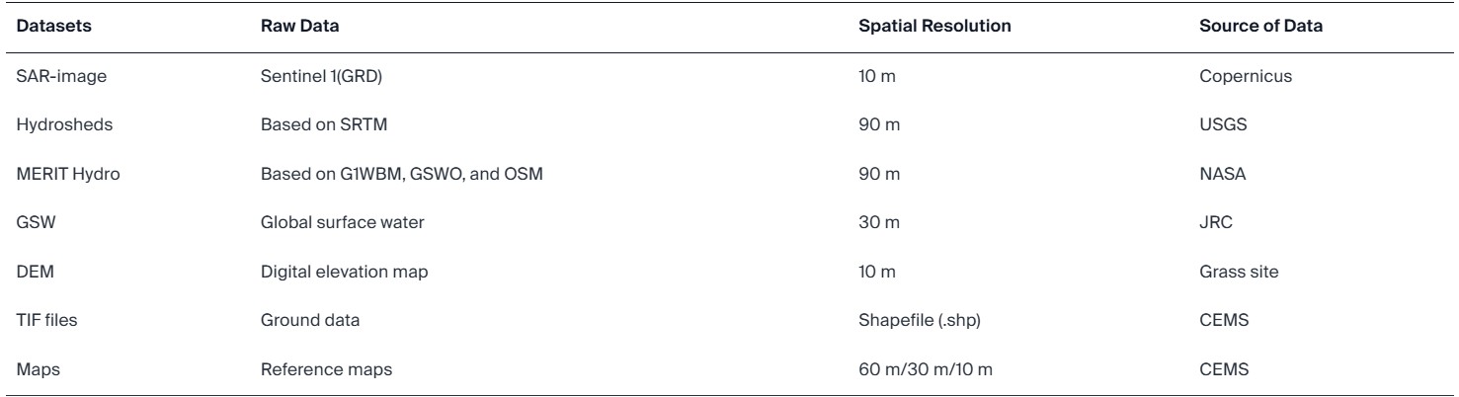Select the DEM dataset cell
1459x397 pixels.
click(x=32, y=274)
